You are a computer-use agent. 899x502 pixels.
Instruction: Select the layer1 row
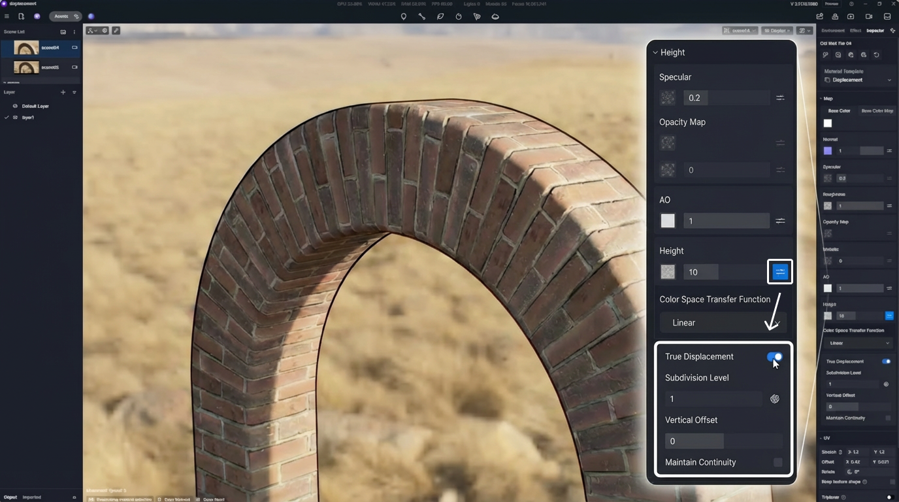[41, 118]
